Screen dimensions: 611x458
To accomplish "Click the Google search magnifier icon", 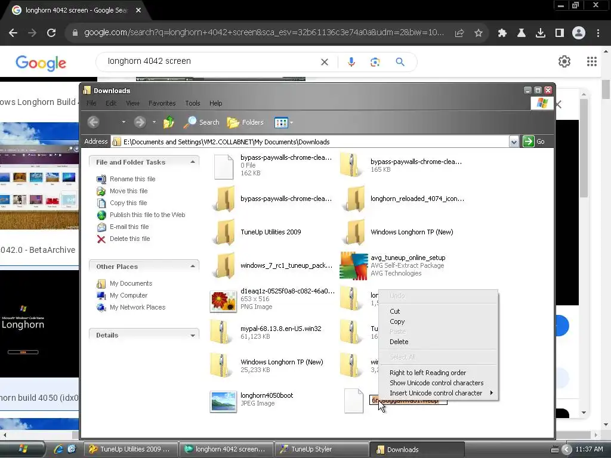I will coord(400,62).
